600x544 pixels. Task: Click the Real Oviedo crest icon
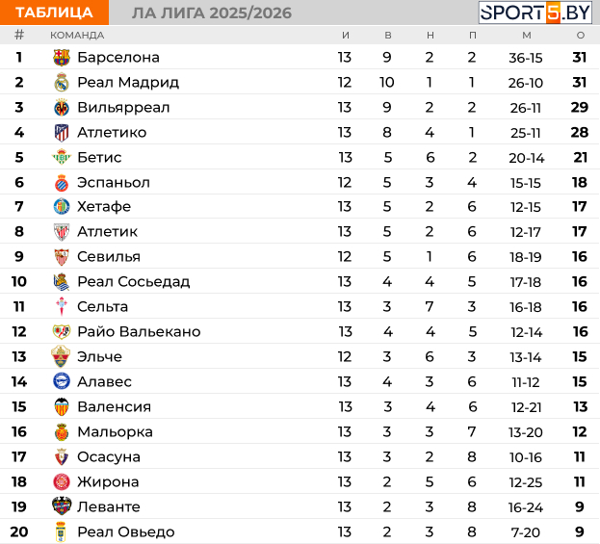point(62,531)
